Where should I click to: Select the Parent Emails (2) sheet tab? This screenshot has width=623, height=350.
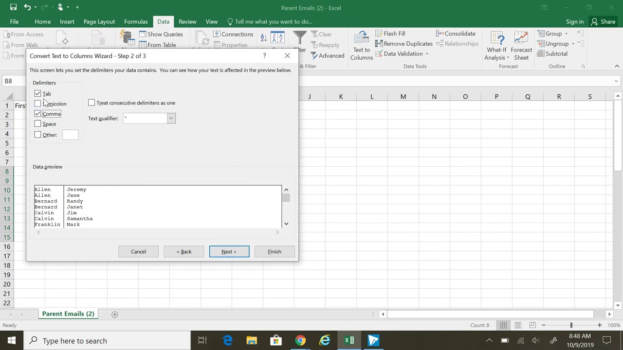(x=68, y=314)
